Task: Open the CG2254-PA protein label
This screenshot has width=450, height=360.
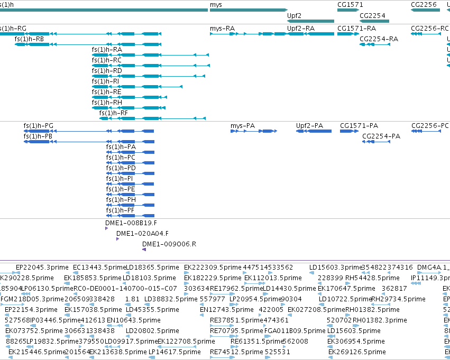Action: [x=381, y=136]
